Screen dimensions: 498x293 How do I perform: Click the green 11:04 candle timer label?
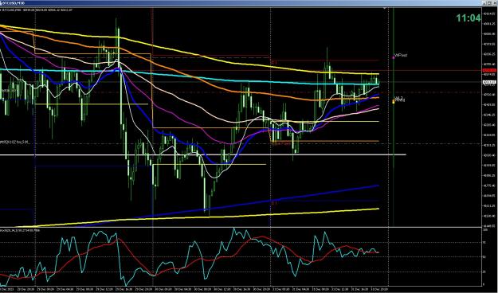pos(469,18)
